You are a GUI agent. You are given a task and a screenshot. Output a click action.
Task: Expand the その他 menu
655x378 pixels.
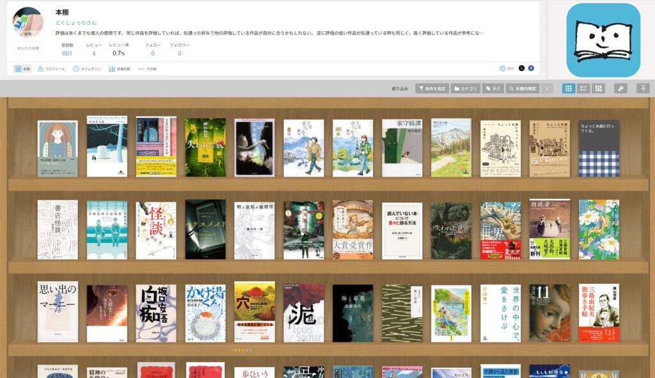[x=147, y=69]
